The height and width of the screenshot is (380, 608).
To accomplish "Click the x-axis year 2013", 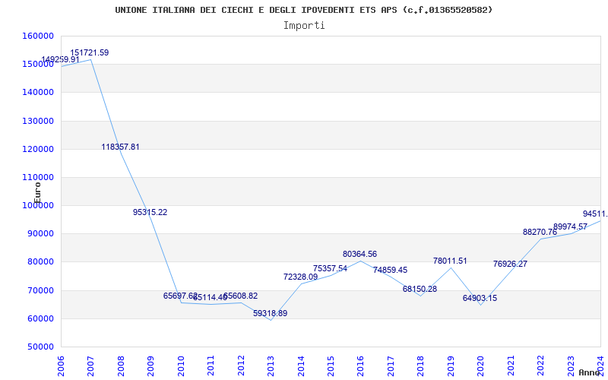I will (x=271, y=366).
